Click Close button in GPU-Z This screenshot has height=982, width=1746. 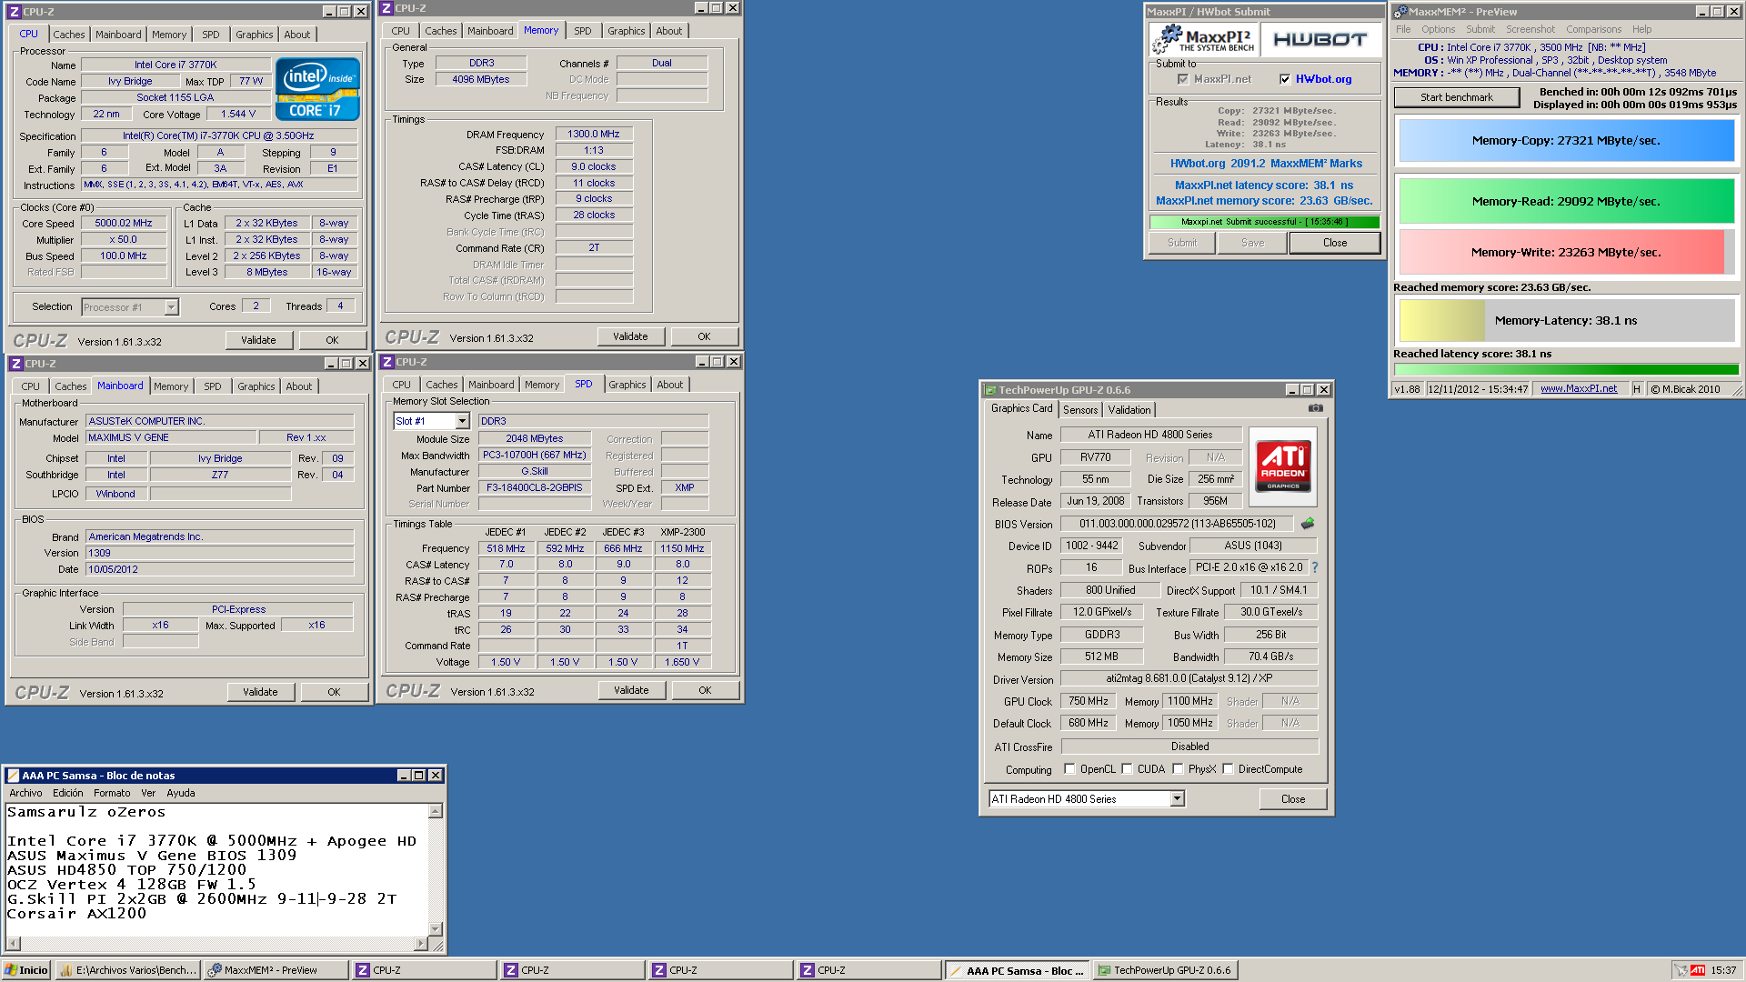coord(1293,799)
